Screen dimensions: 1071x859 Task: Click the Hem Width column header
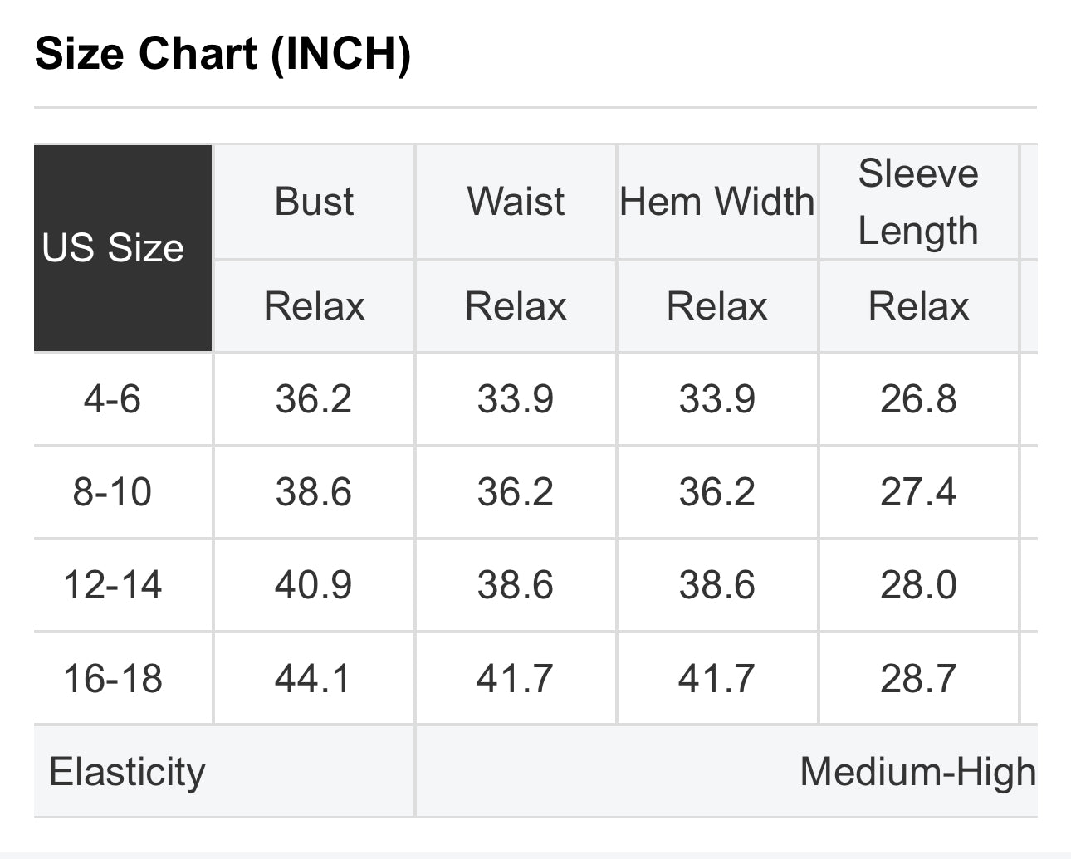(717, 202)
